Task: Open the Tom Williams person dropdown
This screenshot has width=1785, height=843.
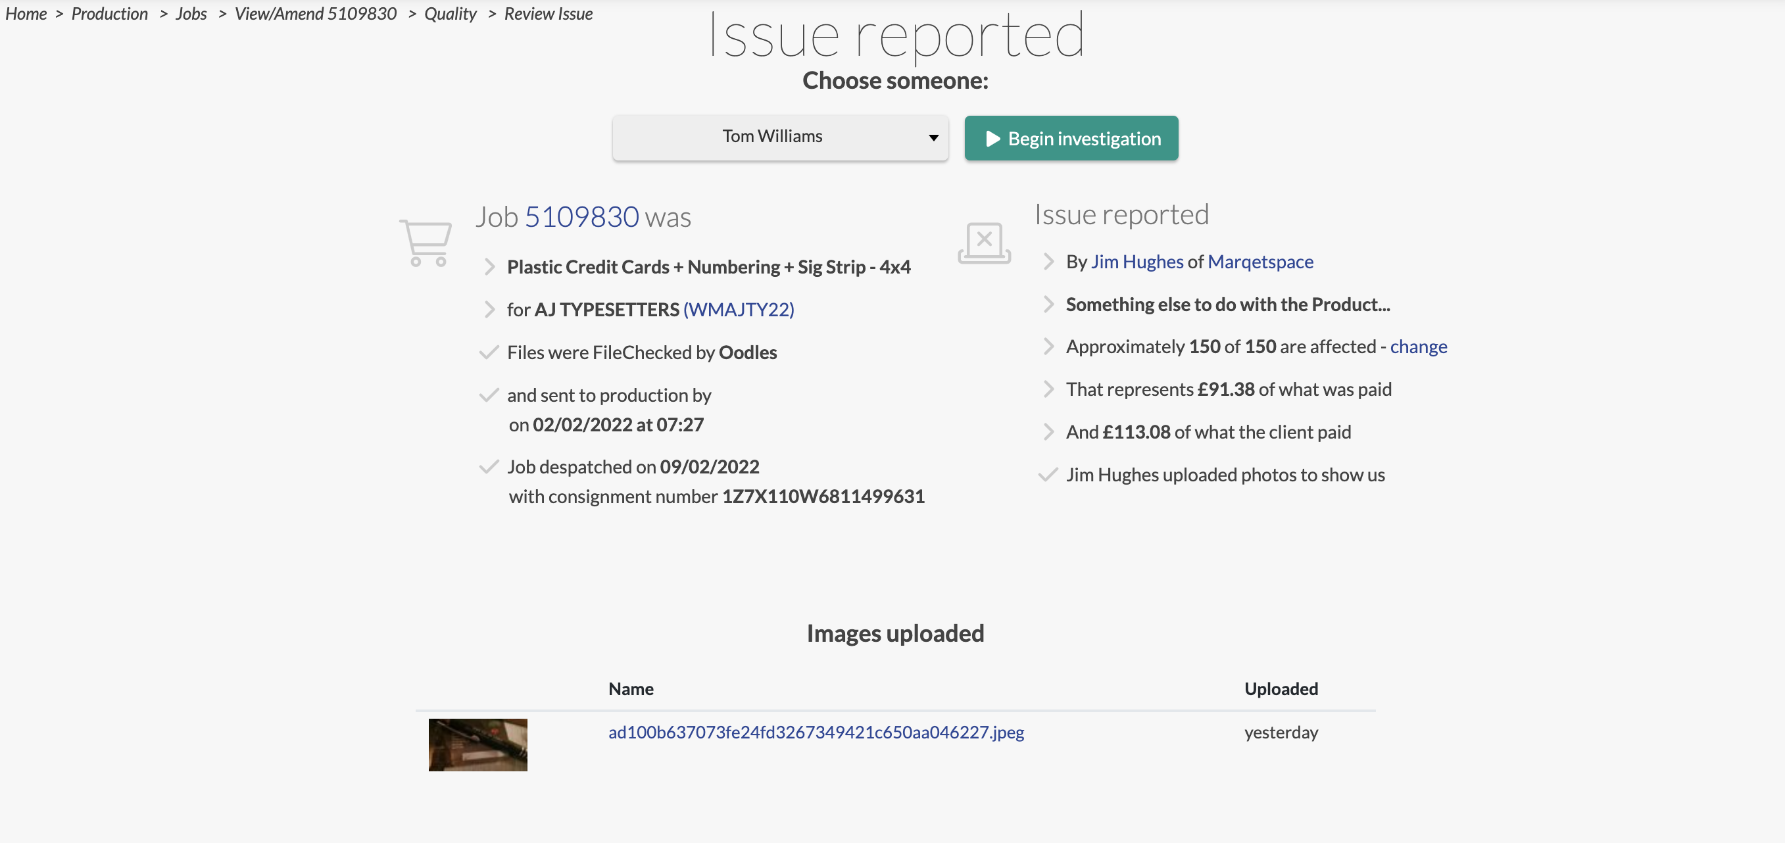Action: 780,137
